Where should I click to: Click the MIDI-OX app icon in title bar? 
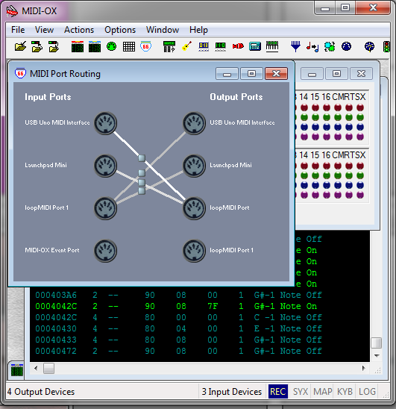pos(12,11)
